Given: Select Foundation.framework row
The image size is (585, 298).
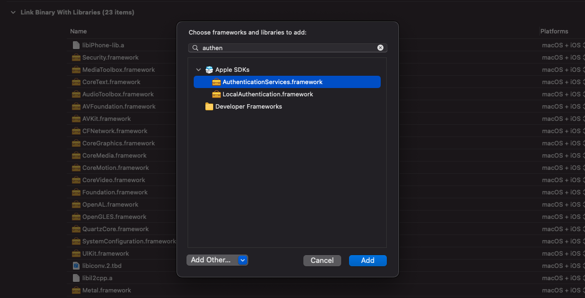Looking at the screenshot, I should click(115, 192).
